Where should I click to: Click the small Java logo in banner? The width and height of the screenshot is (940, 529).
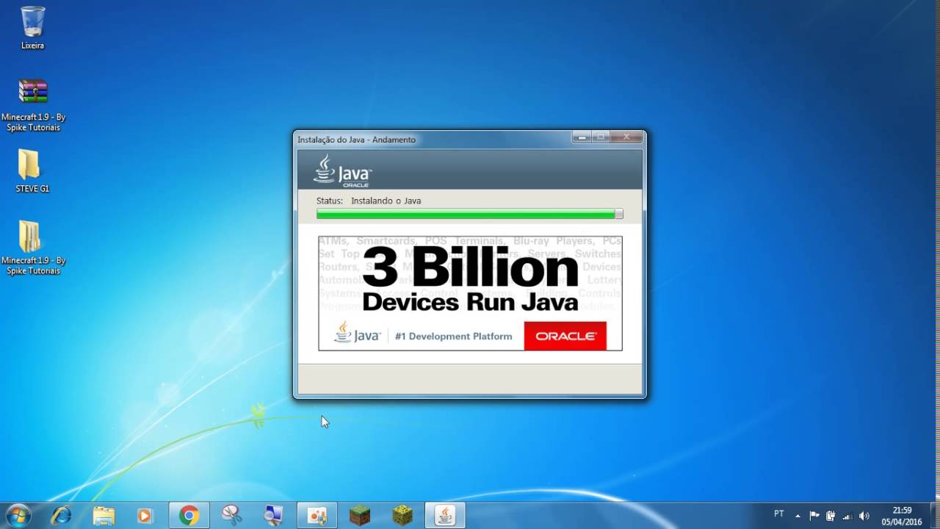(357, 333)
